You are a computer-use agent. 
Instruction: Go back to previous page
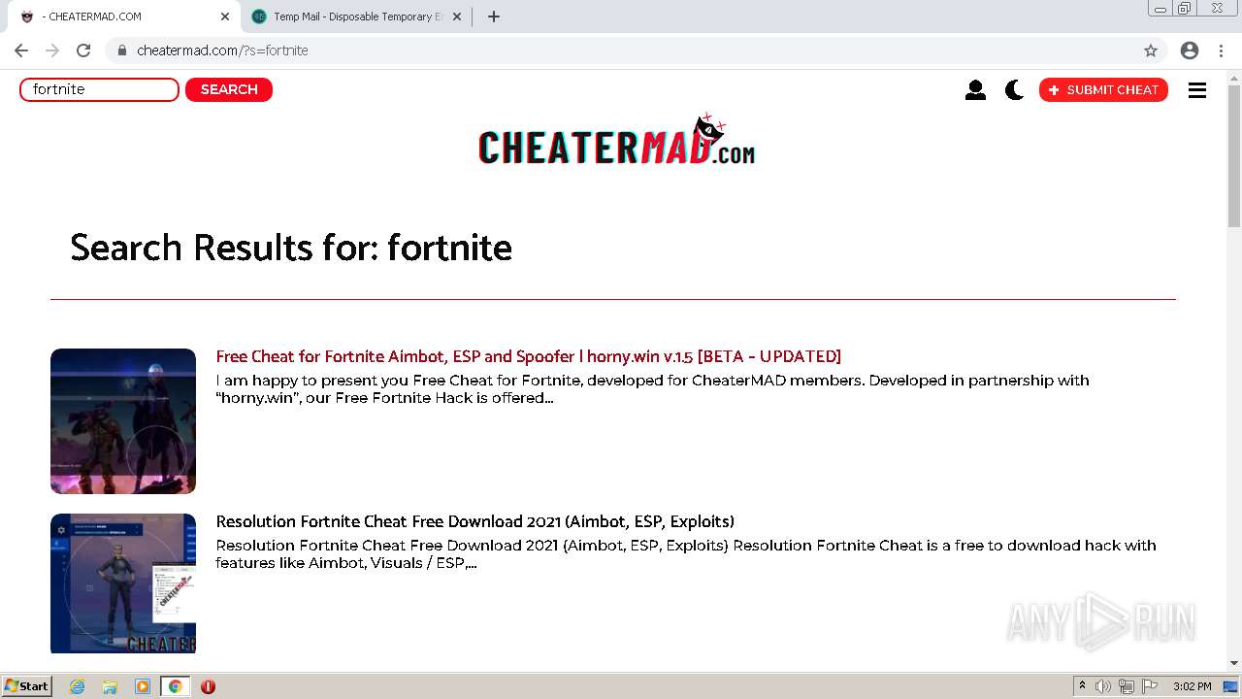[x=21, y=50]
